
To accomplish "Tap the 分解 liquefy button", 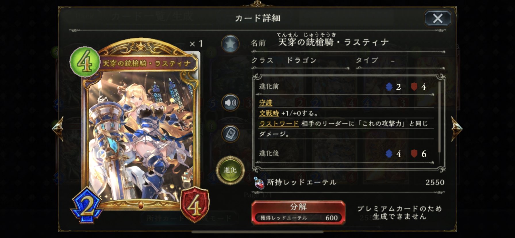I will click(x=298, y=212).
